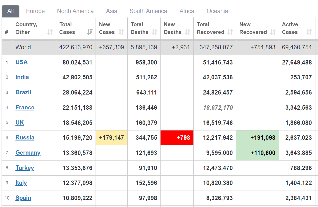The height and width of the screenshot is (207, 318).
Task: Follow the Germany link
Action: coord(28,153)
